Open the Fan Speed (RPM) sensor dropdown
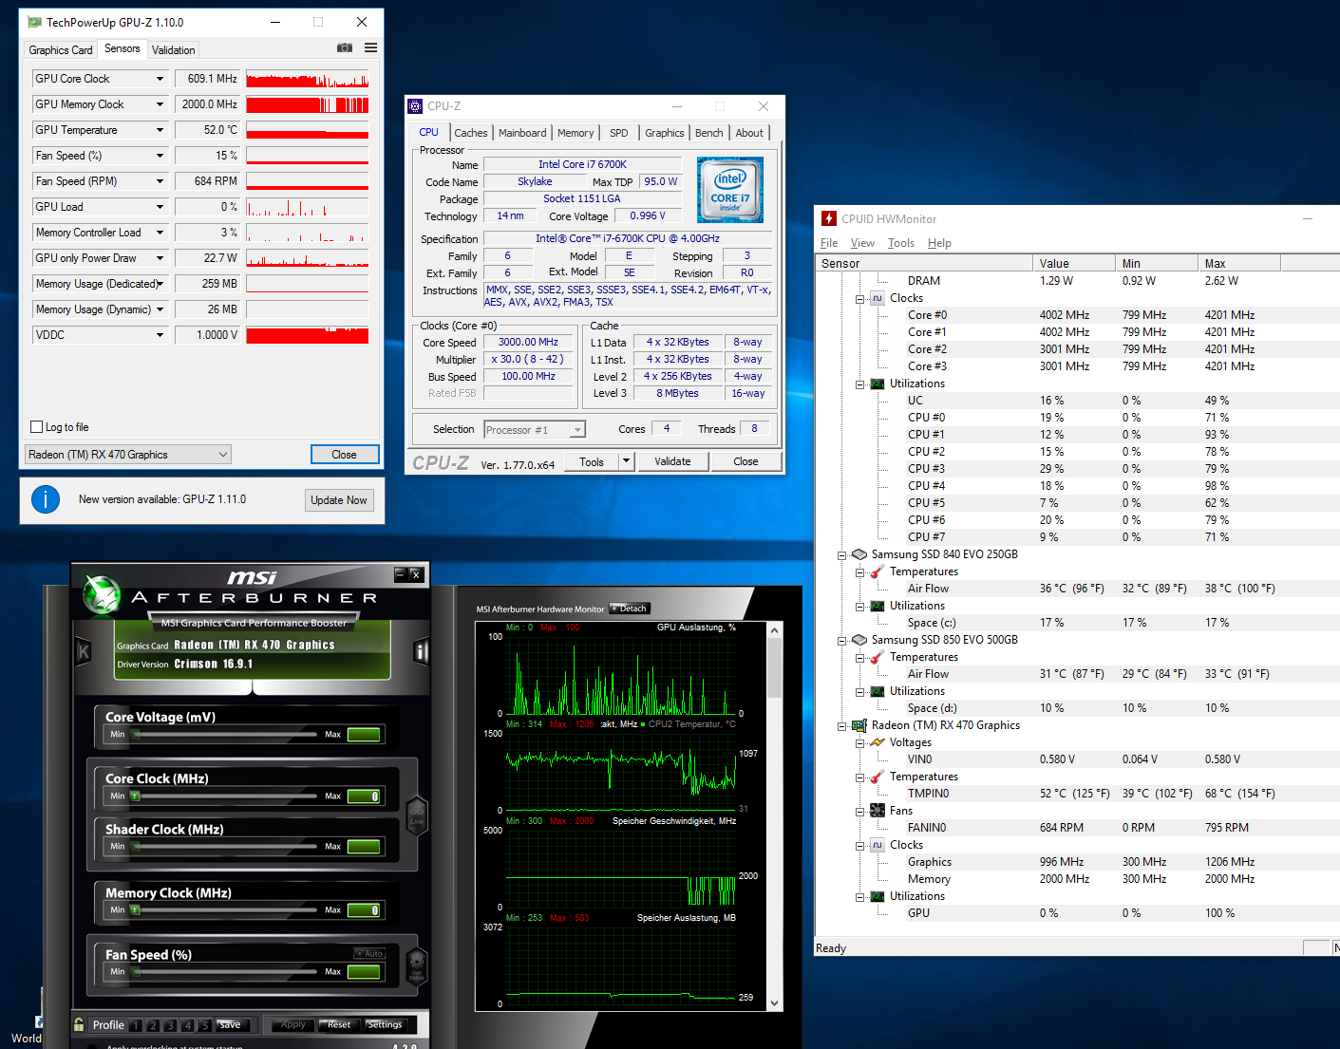 click(x=160, y=181)
